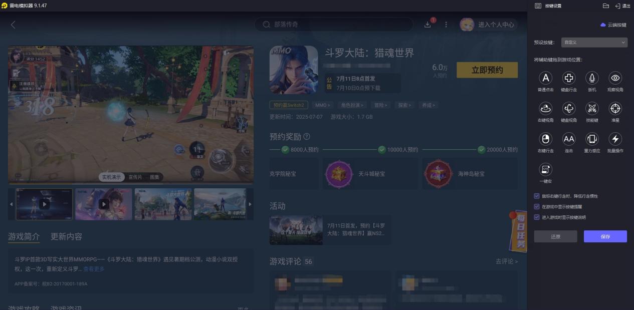Switch to the 图集 tab

tap(154, 177)
